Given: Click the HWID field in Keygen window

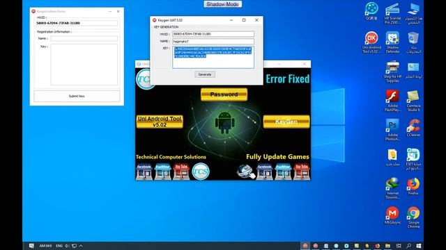Looking at the screenshot, I should coord(213,34).
